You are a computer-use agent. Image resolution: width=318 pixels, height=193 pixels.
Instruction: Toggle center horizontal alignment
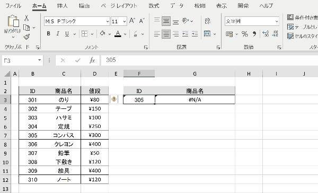point(166,34)
